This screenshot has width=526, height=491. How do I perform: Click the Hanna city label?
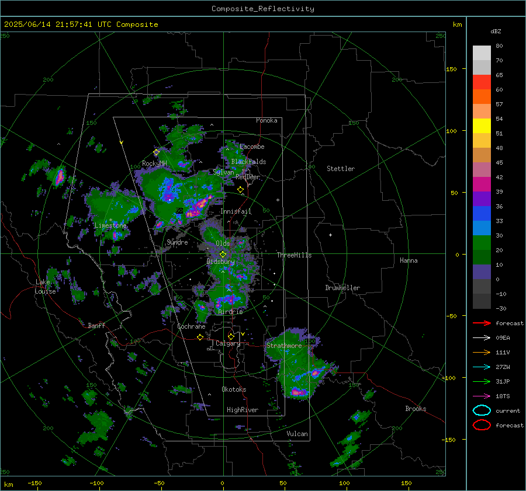click(409, 260)
